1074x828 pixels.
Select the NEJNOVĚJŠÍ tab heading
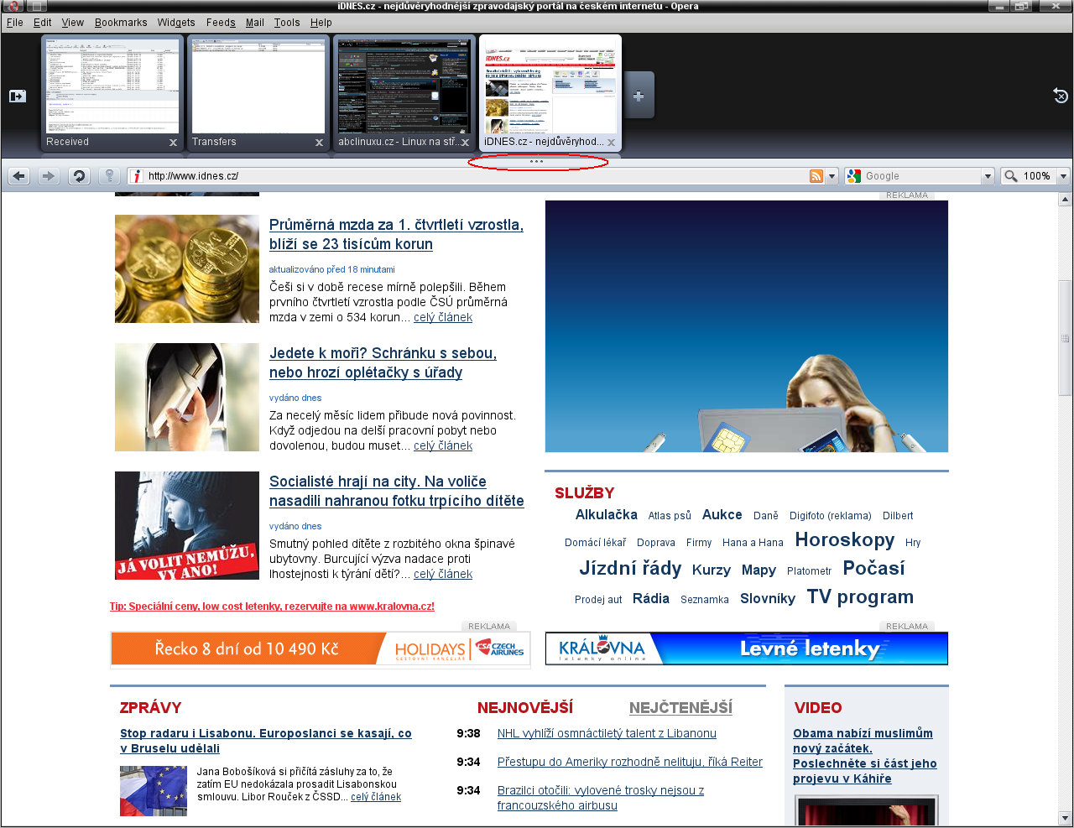[x=525, y=708]
